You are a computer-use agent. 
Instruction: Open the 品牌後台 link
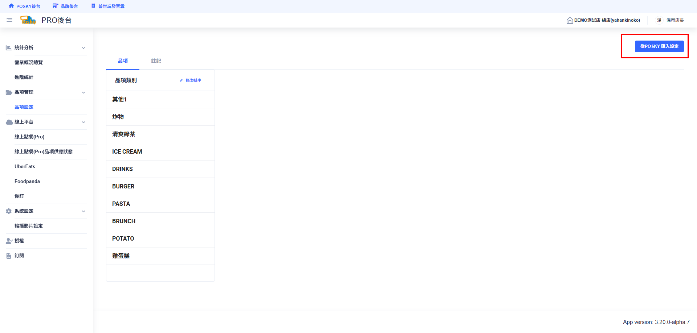tap(65, 6)
